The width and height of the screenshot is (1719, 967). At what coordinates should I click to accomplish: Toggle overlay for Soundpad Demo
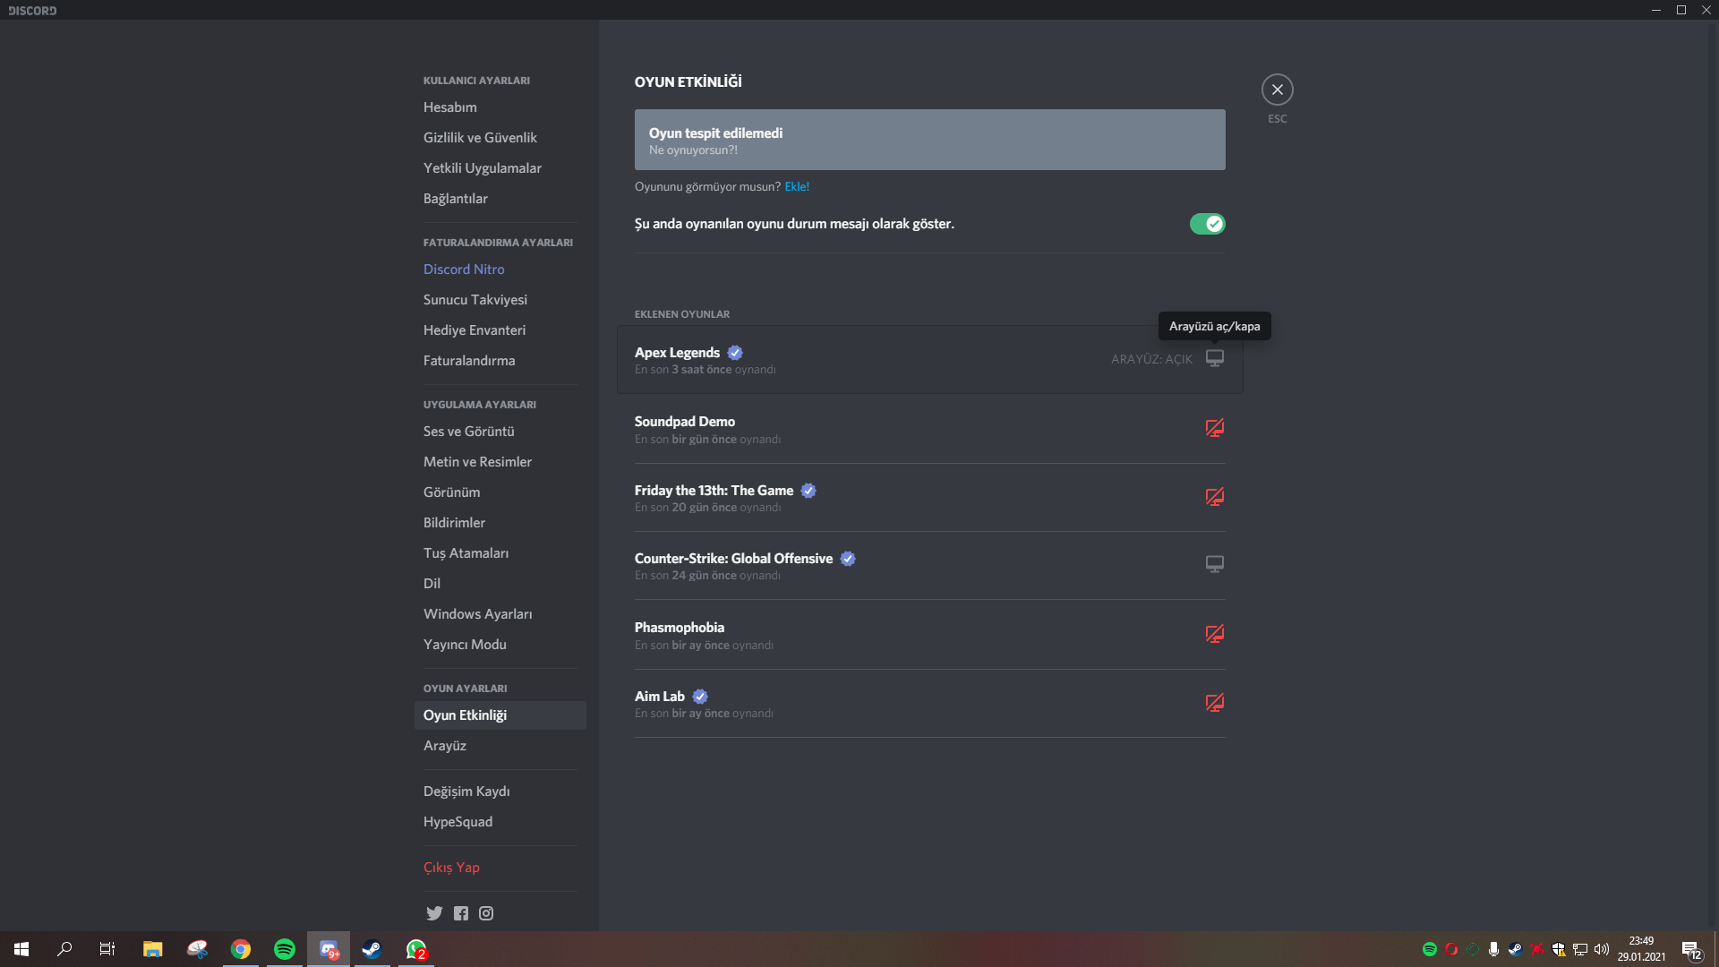click(x=1215, y=428)
